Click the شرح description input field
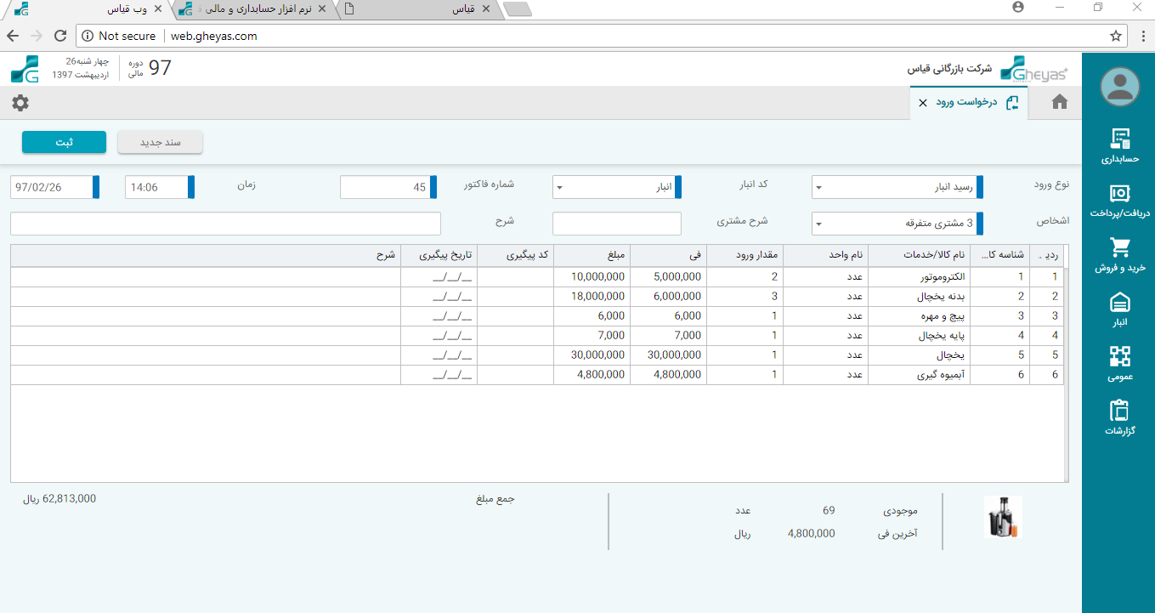 pos(225,224)
